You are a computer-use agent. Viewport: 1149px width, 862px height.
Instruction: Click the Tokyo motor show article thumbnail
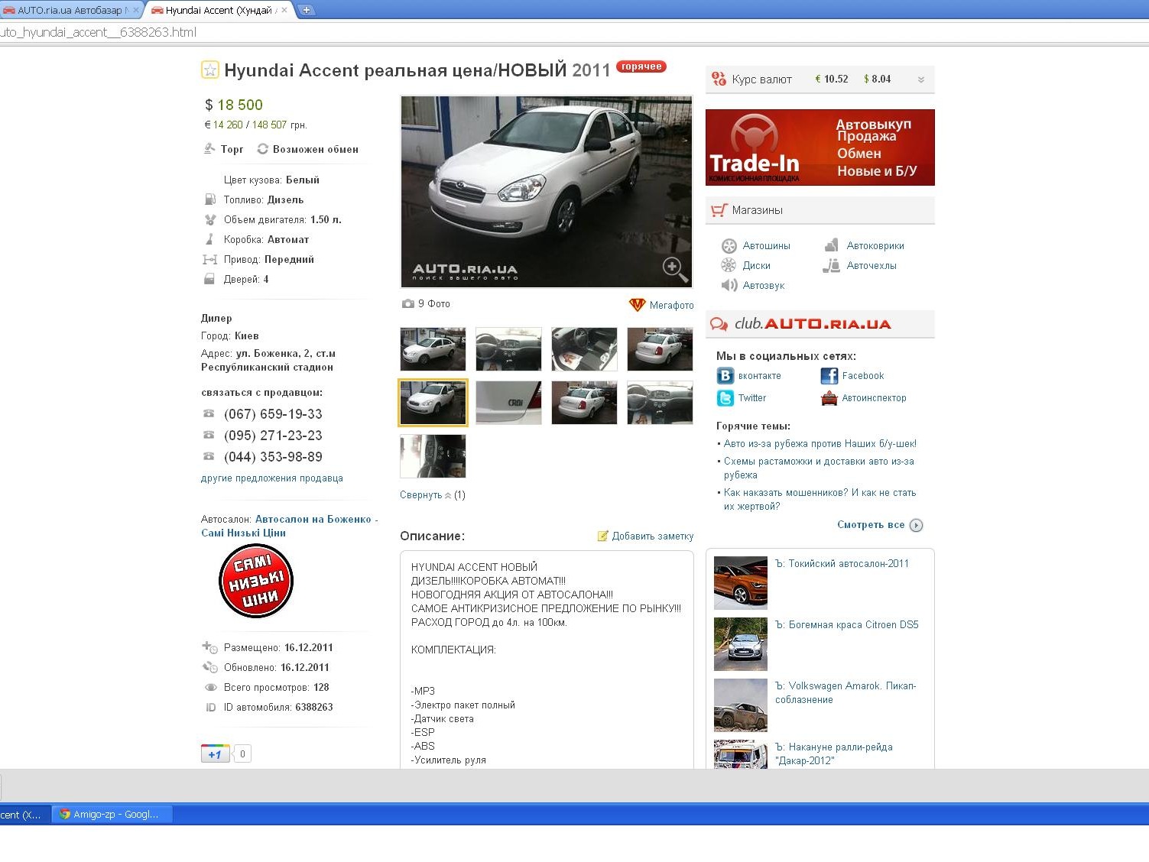point(740,583)
